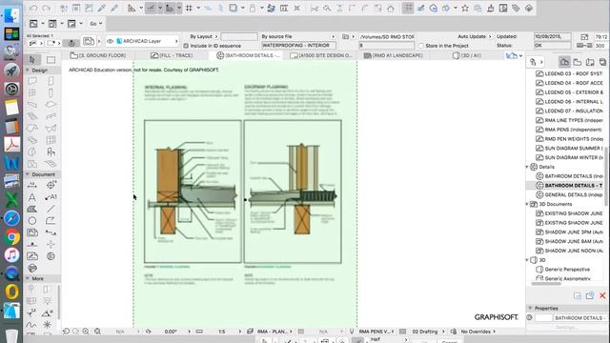The image size is (610, 343).
Task: Select the Fill tool in Document toolbox
Action: tap(32, 210)
